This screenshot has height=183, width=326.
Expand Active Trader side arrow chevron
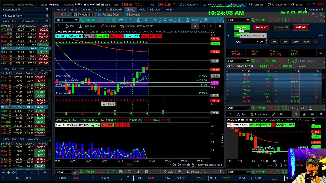[x=228, y=36]
